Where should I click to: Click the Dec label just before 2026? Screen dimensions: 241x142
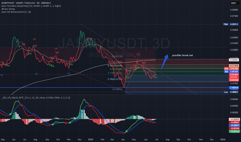coord(212,139)
